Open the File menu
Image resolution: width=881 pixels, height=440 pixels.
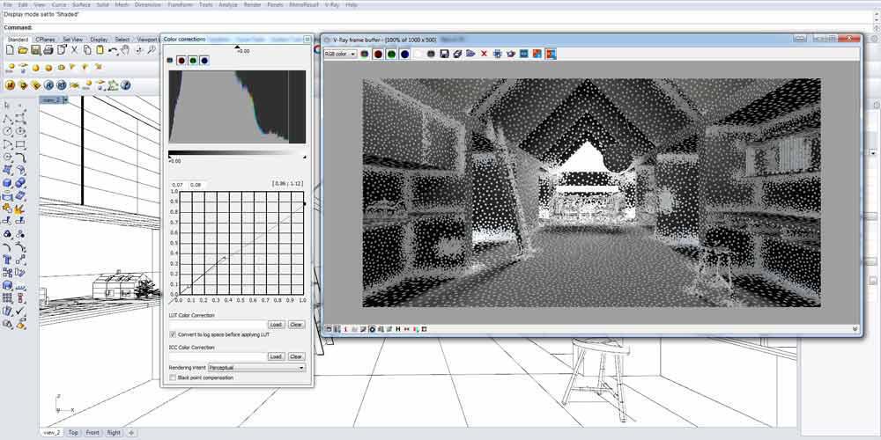[7, 4]
